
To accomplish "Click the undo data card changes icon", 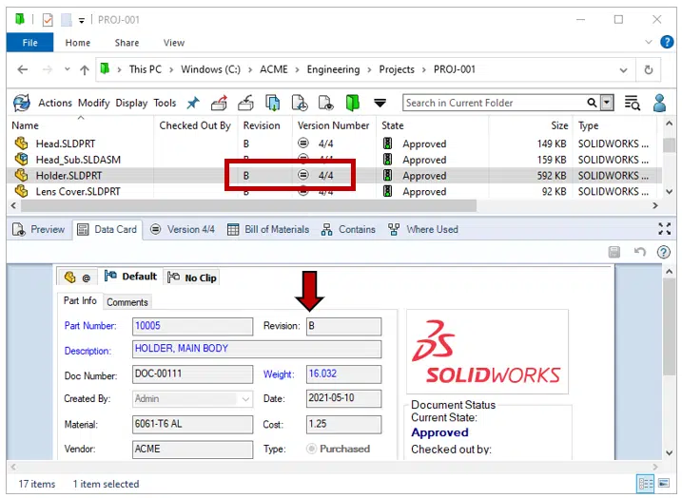I will [x=639, y=252].
